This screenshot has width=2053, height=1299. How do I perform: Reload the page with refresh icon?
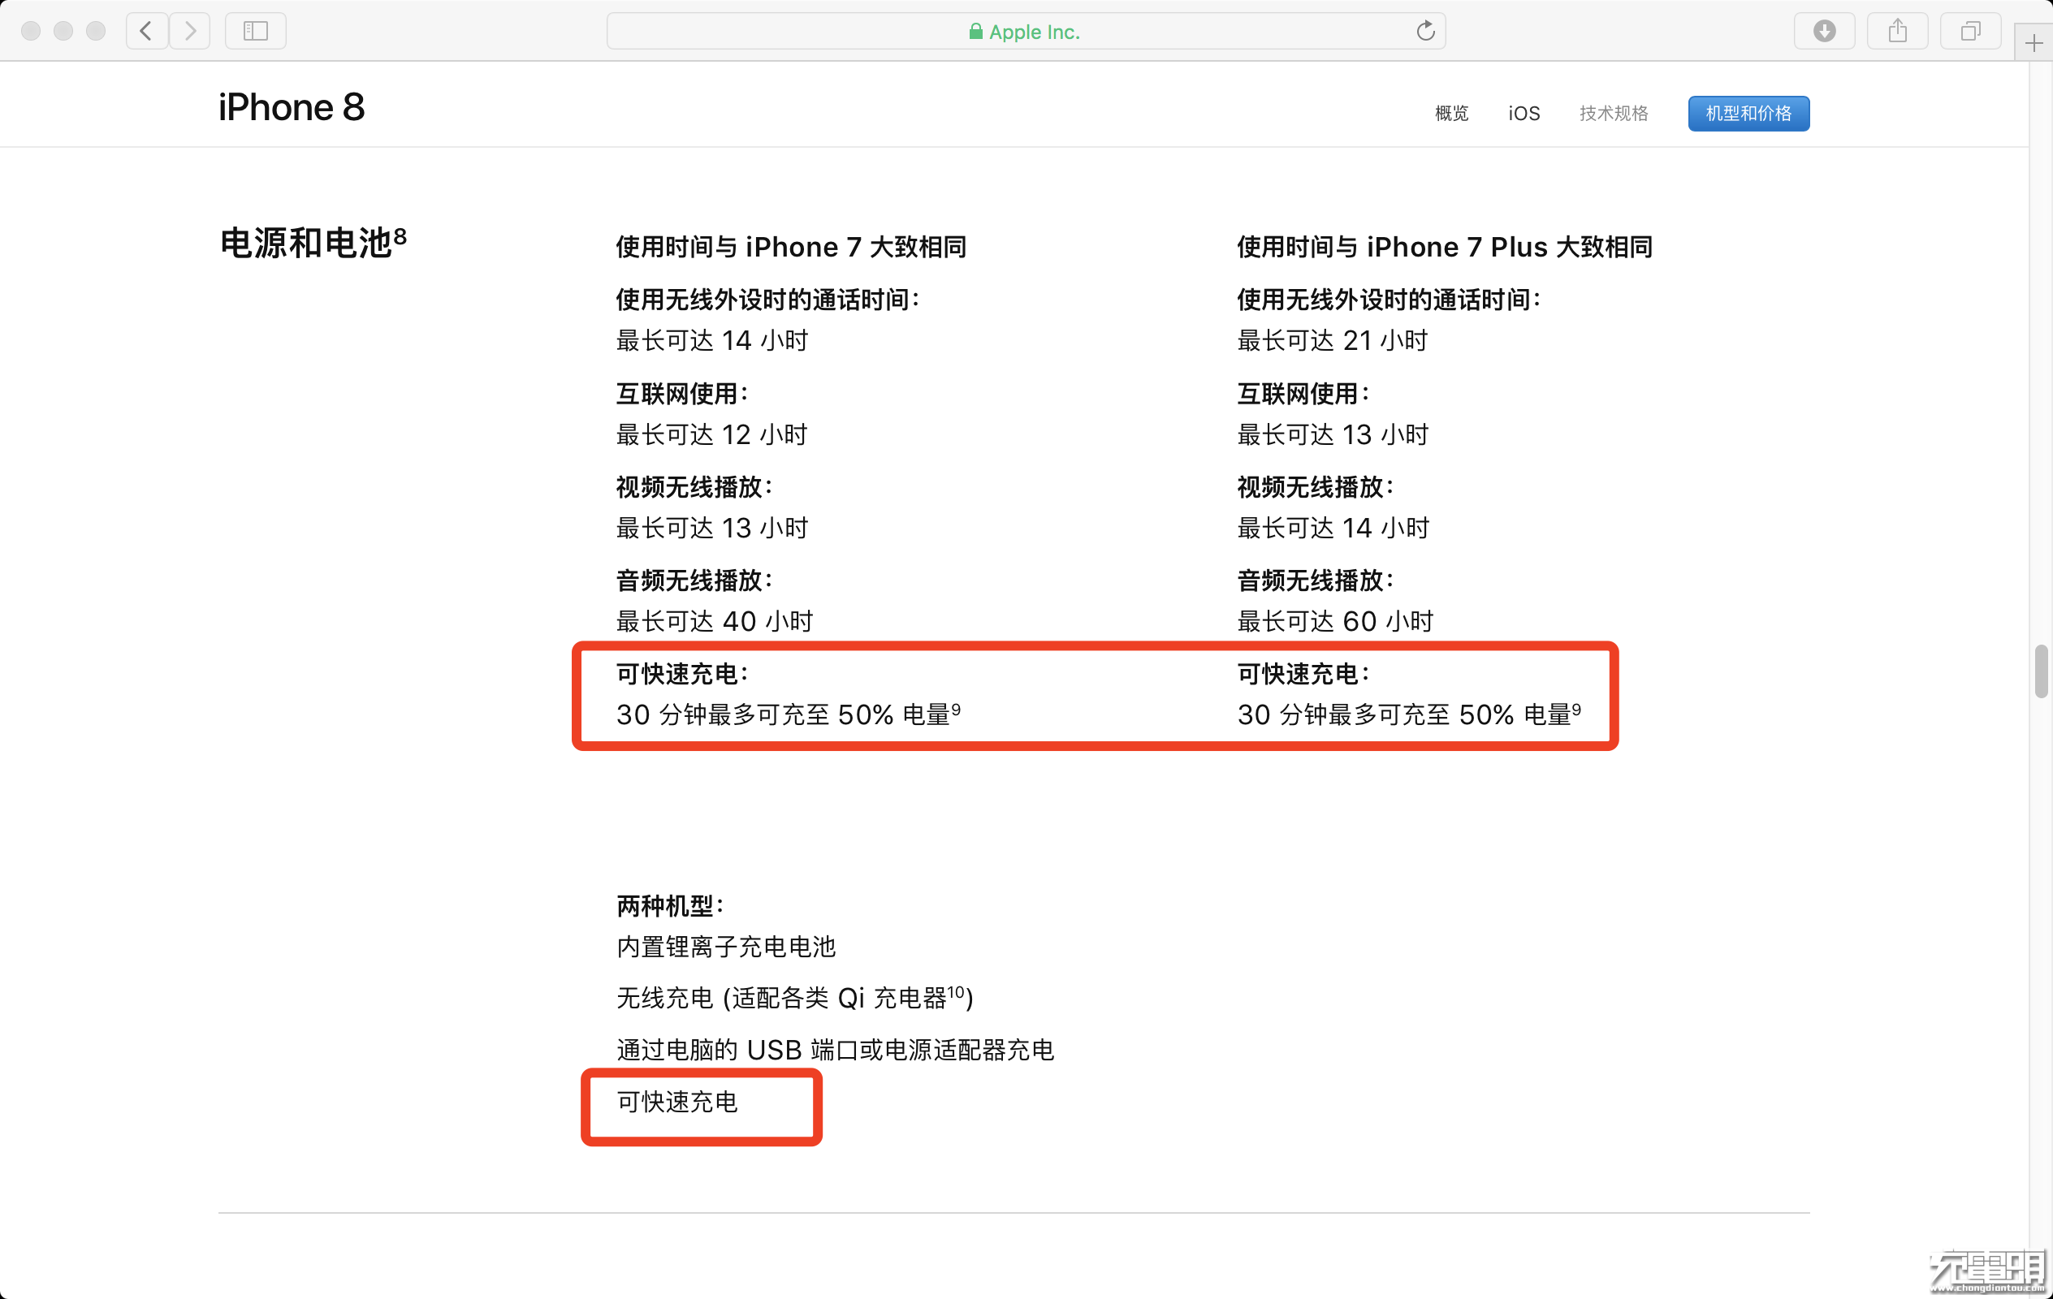click(x=1424, y=32)
